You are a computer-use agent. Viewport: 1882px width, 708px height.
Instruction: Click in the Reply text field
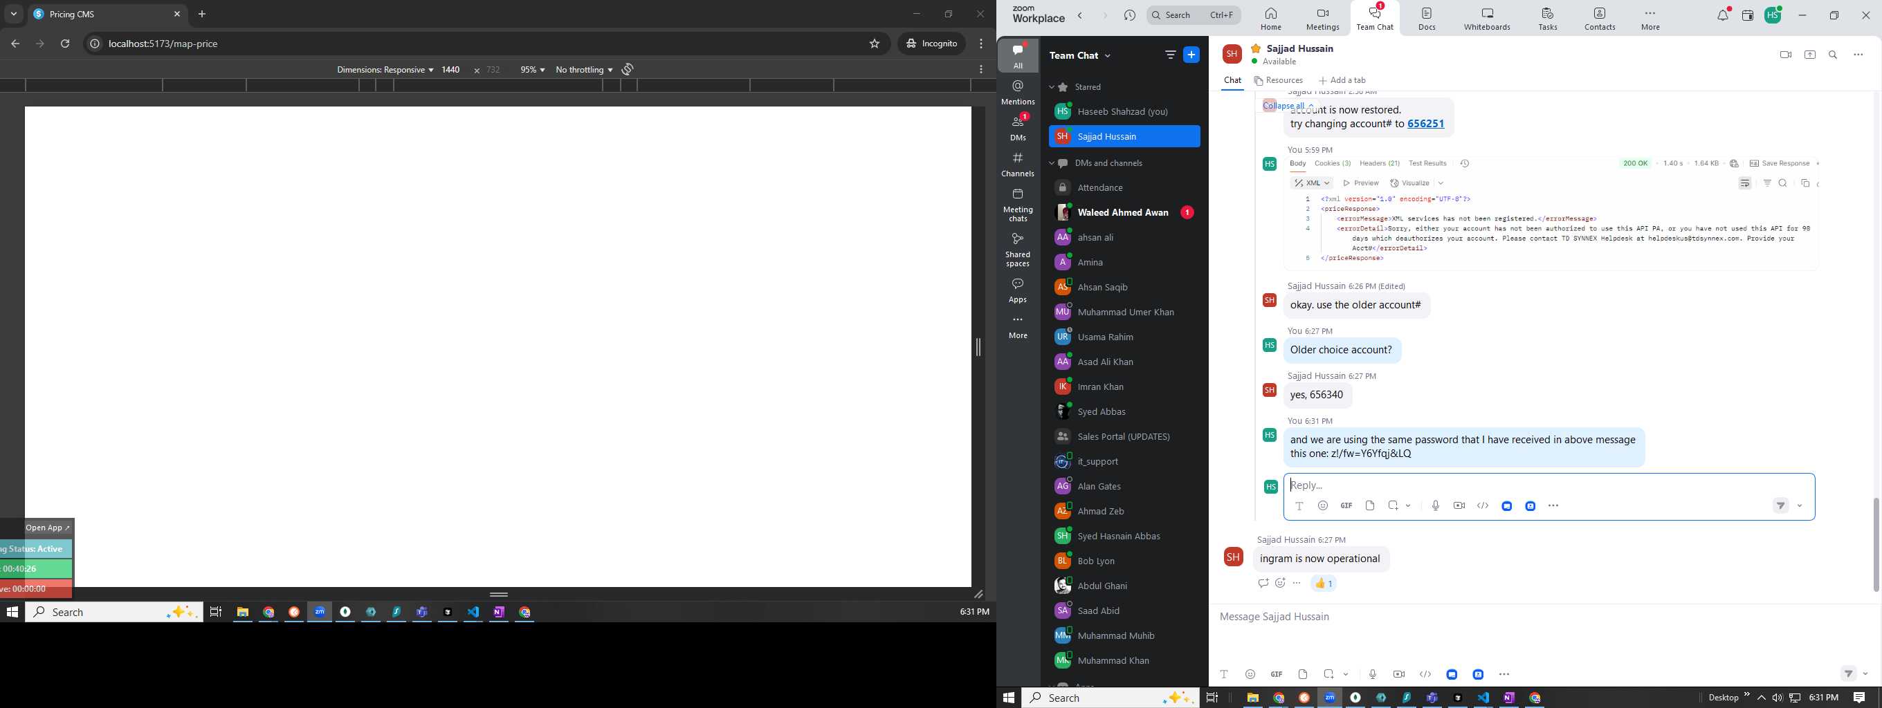click(x=1549, y=485)
